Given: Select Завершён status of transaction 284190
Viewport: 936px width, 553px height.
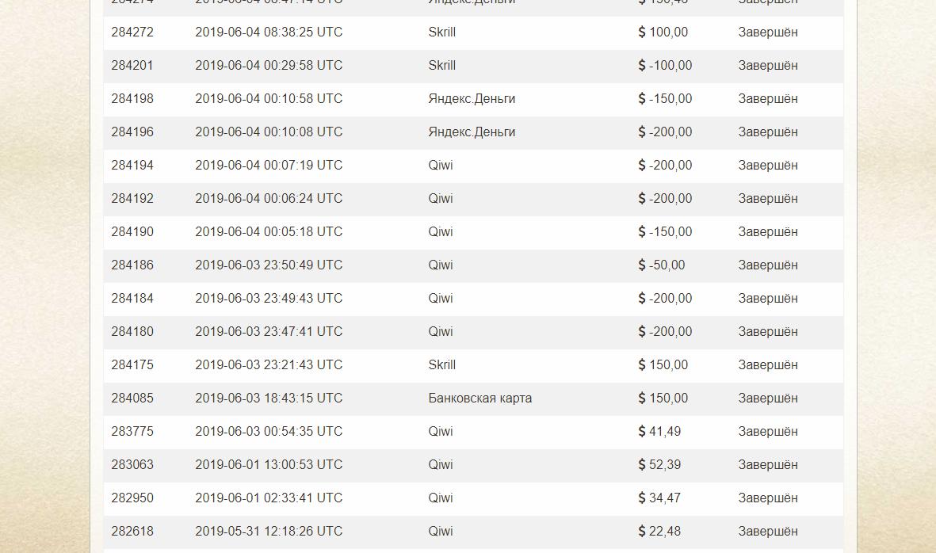Looking at the screenshot, I should pos(768,232).
